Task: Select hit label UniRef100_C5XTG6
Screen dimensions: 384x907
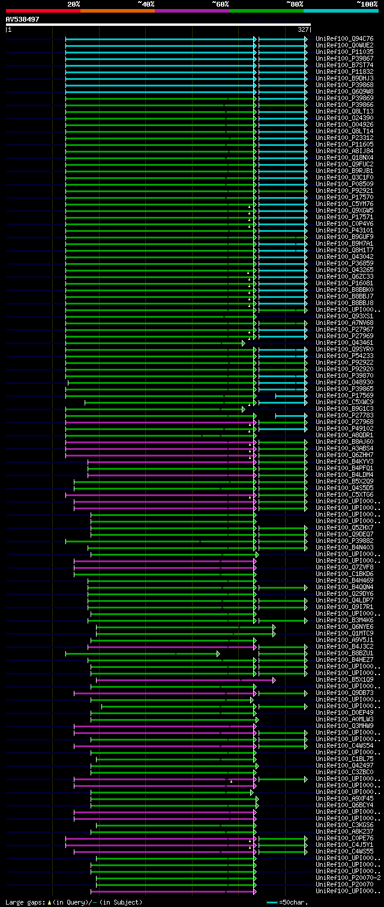Action: pyautogui.click(x=344, y=494)
